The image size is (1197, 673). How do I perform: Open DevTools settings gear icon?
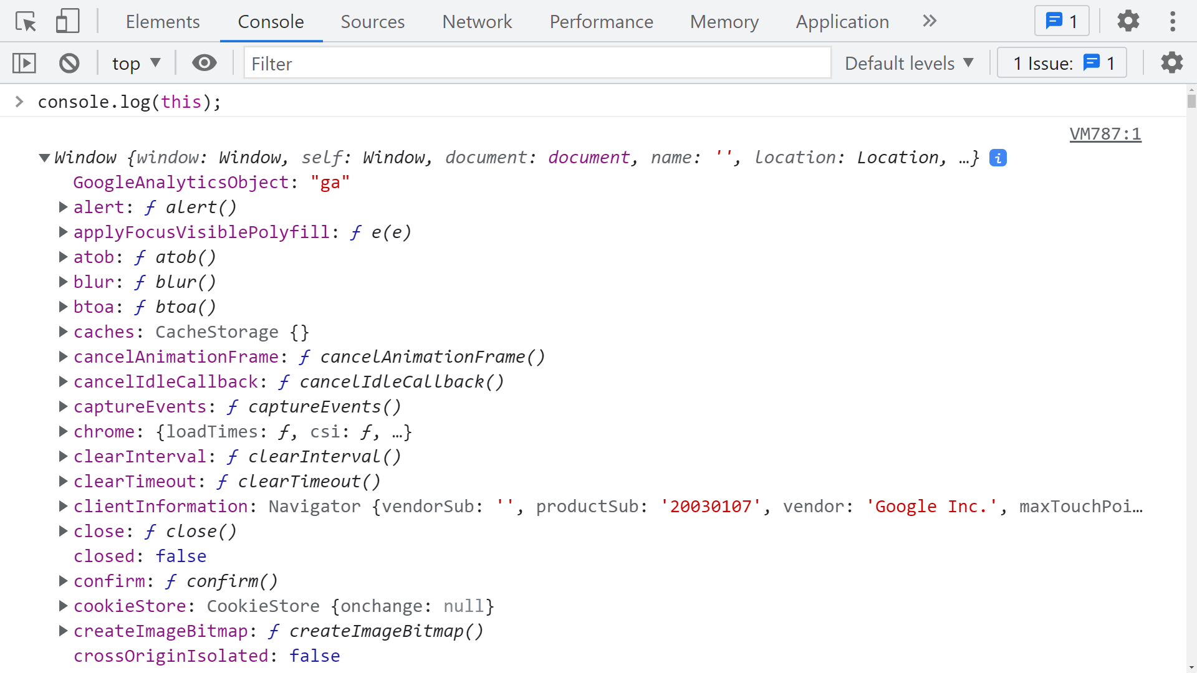tap(1128, 22)
